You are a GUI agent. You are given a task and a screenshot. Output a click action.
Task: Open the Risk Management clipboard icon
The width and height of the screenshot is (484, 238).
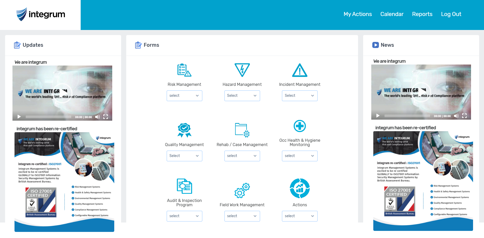(184, 70)
